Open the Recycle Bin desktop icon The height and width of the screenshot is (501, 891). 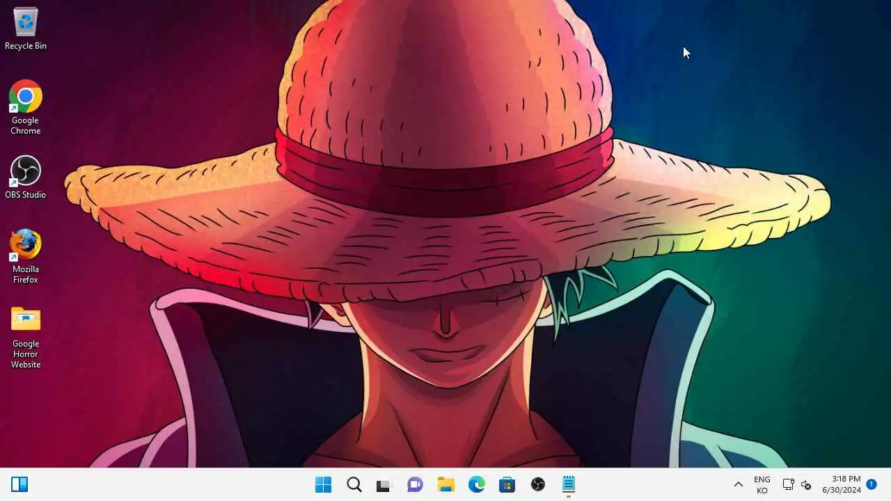[x=26, y=29]
